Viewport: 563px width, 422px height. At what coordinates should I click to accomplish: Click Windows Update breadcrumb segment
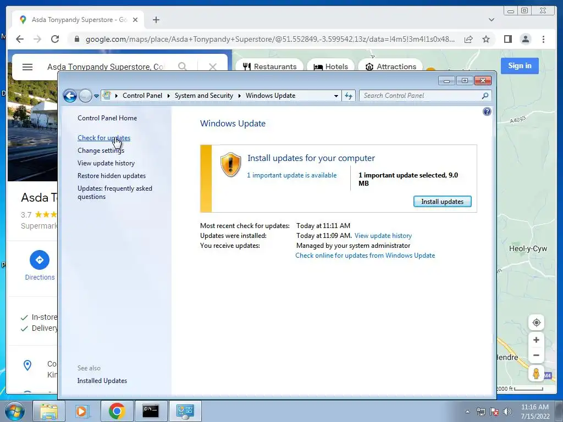pyautogui.click(x=271, y=96)
